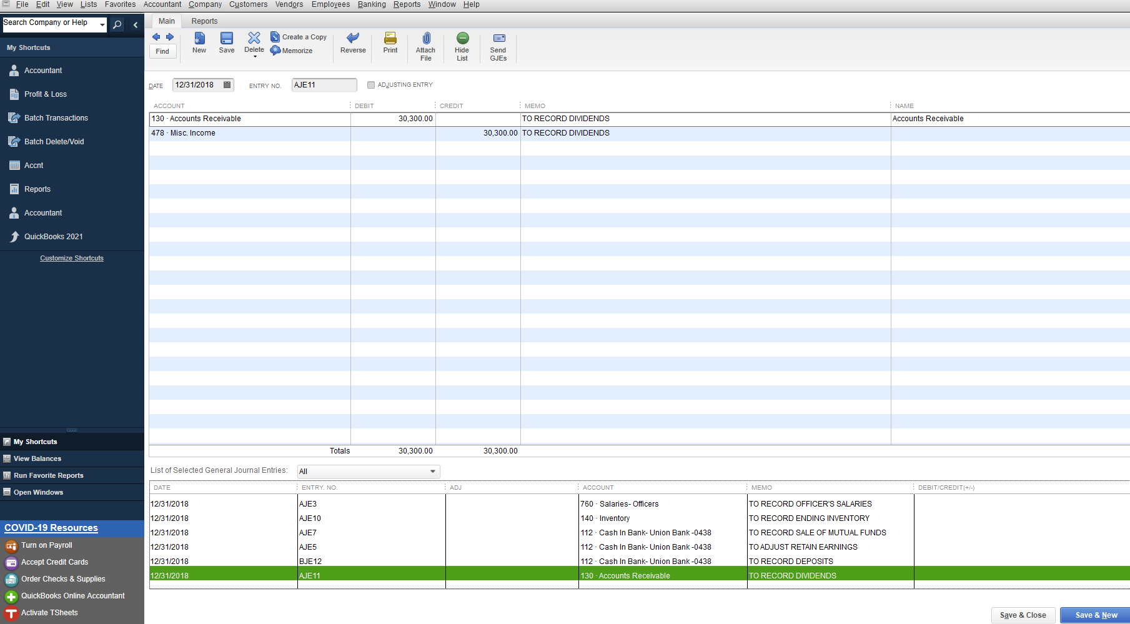The height and width of the screenshot is (624, 1130).
Task: Enable the Adjusting Entry checkbox
Action: pyautogui.click(x=371, y=85)
